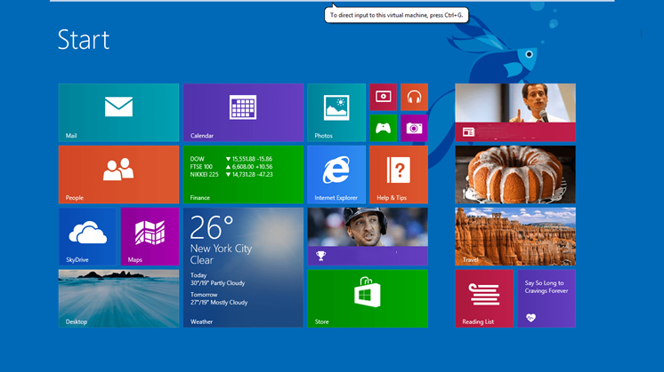Click the 'Start' heading text
The width and height of the screenshot is (664, 372).
point(84,40)
